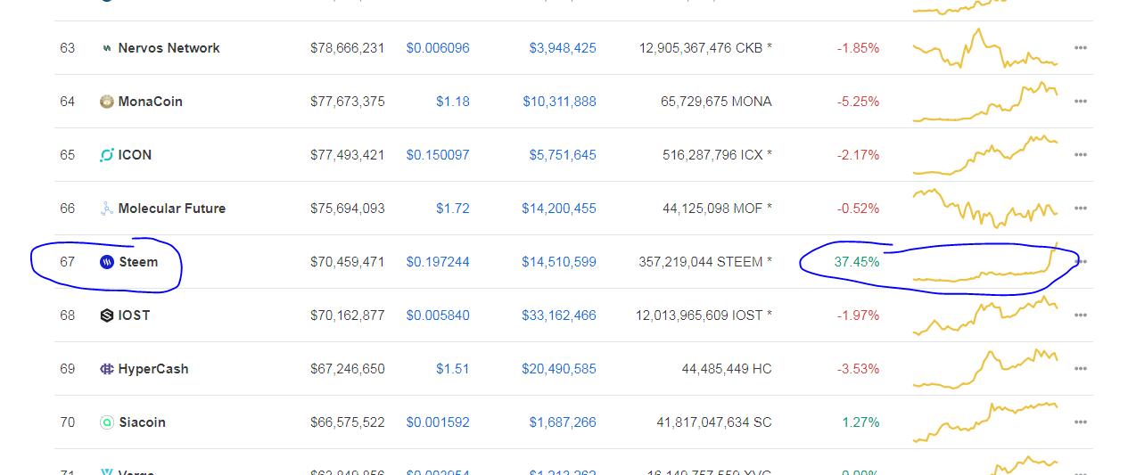The image size is (1128, 475).
Task: Click the ICON coin logo
Action: 107,155
